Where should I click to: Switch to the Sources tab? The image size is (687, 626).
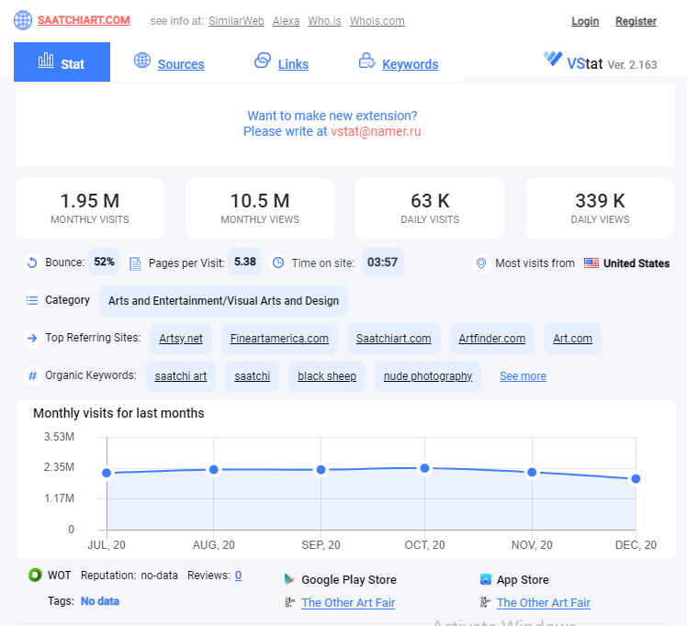[181, 64]
